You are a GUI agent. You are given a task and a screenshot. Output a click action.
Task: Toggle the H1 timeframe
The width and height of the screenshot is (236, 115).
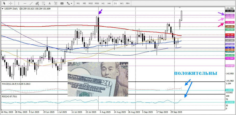103,3
